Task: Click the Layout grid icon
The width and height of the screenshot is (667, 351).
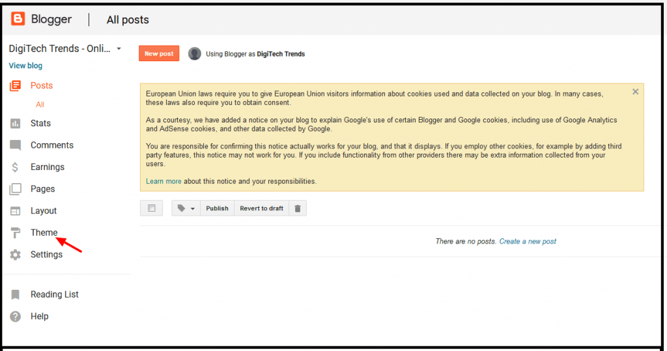Action: (16, 211)
